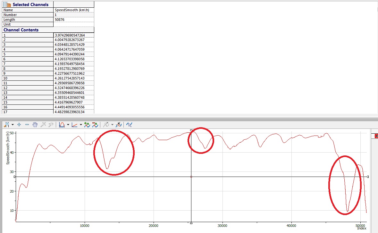Toggle the red legend curve marker
The height and width of the screenshot is (233, 378).
(376, 136)
